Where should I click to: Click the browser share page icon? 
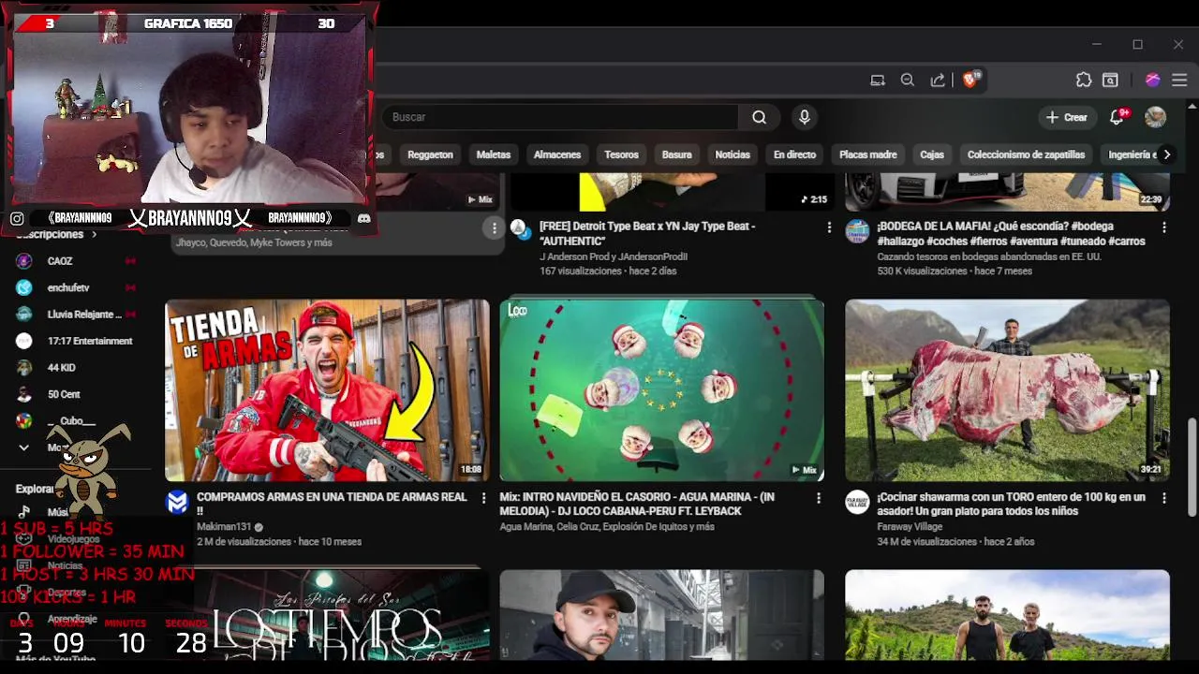(x=938, y=80)
